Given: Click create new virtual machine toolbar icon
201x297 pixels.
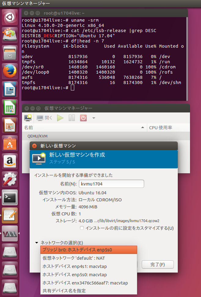Looking at the screenshot, I should click(28, 118).
